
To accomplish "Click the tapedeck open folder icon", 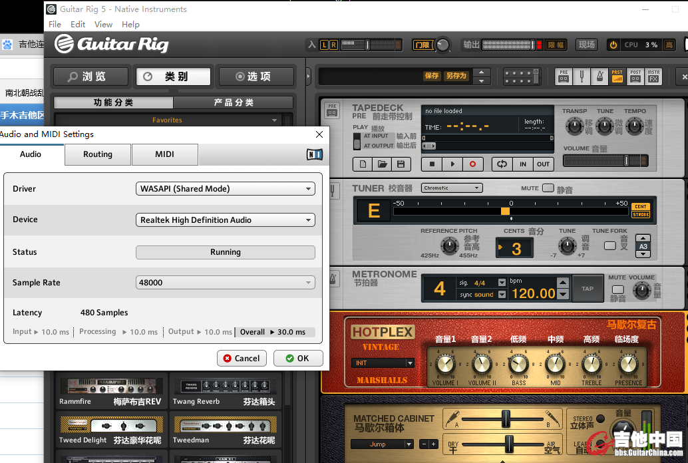I will (x=382, y=164).
